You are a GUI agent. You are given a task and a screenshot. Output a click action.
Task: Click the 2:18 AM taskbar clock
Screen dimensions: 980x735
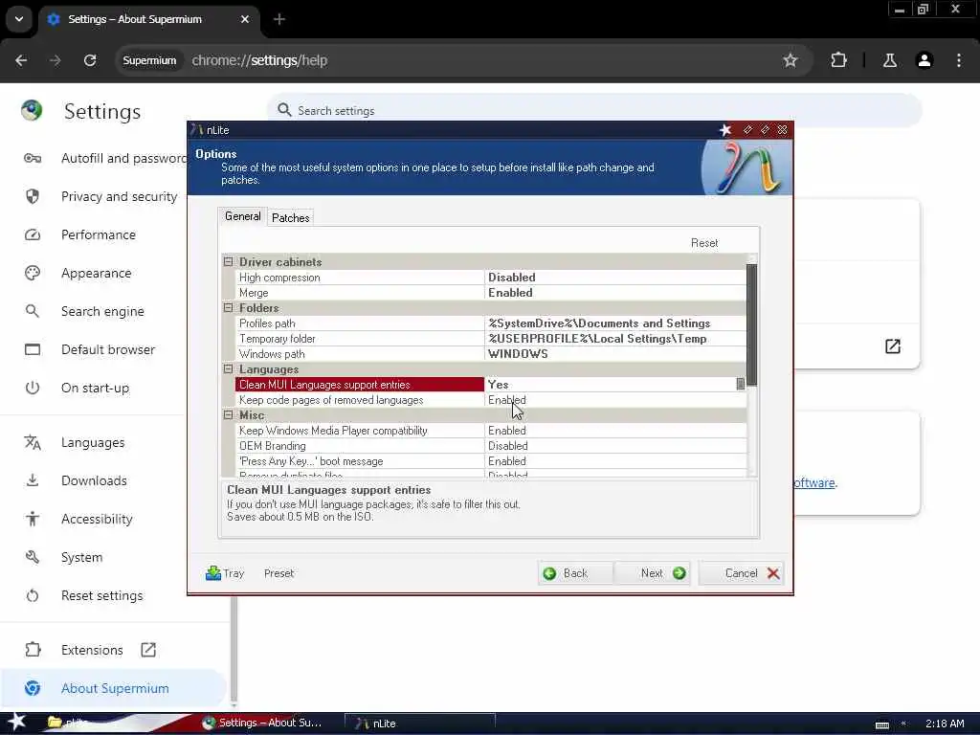[945, 724]
